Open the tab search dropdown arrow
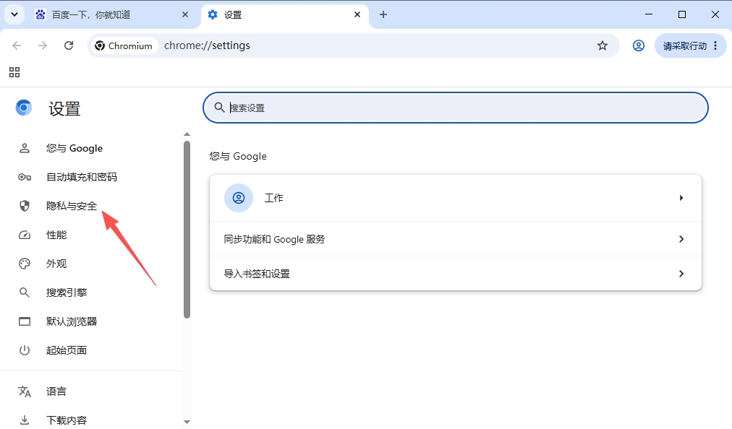This screenshot has width=732, height=429. 14,14
